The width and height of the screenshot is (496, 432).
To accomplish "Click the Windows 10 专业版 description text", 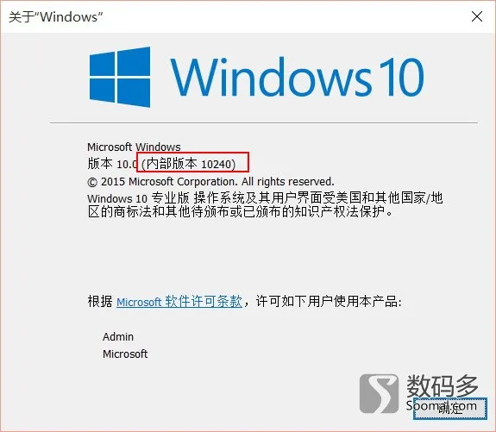I will (x=265, y=198).
